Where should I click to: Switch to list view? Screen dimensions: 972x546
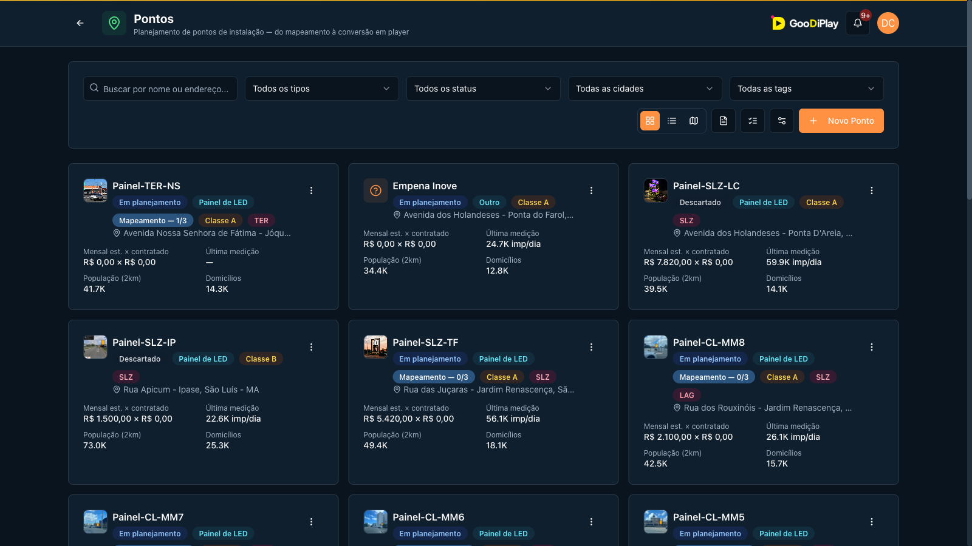[x=672, y=121]
